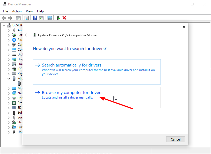
Task: Expand the Bluetooth category chevron
Action: tap(9, 40)
